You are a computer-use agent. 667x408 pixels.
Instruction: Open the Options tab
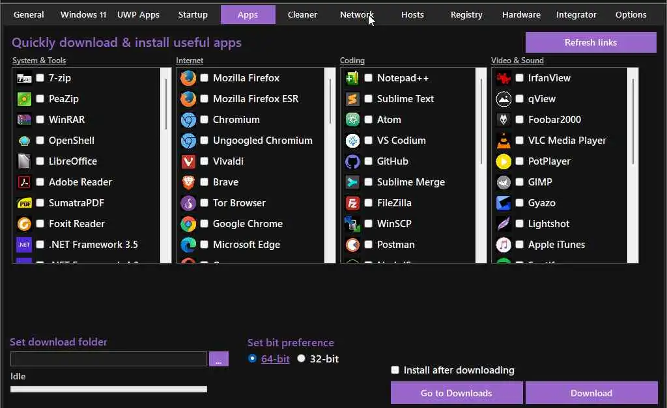pyautogui.click(x=631, y=14)
